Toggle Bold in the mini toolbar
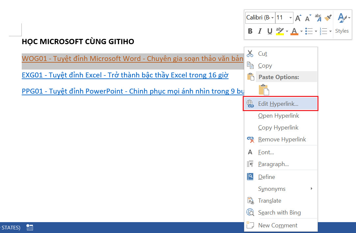Image resolution: width=356 pixels, height=233 pixels. click(x=250, y=31)
